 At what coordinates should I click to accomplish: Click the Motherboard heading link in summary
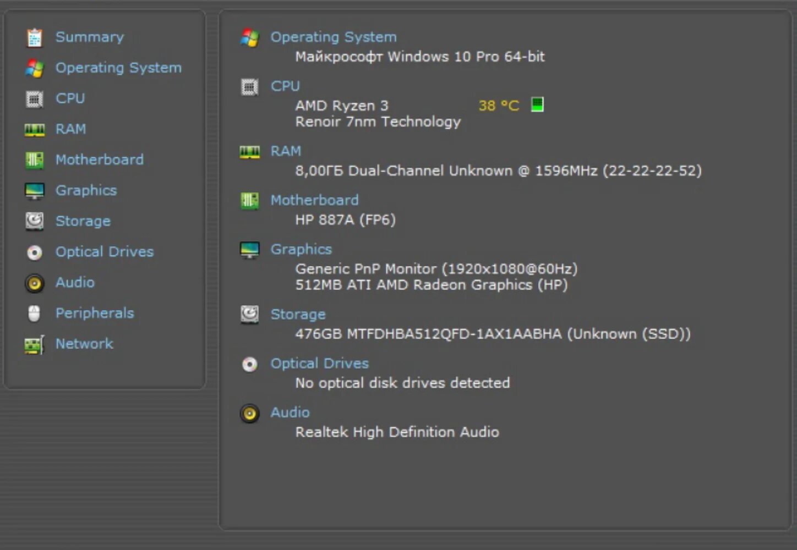coord(315,200)
